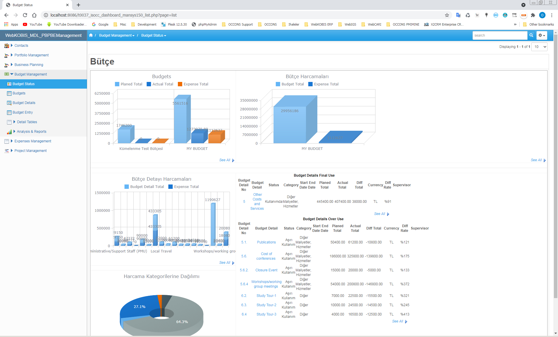
Task: Expand Project Management in sidebar
Action: (12, 150)
